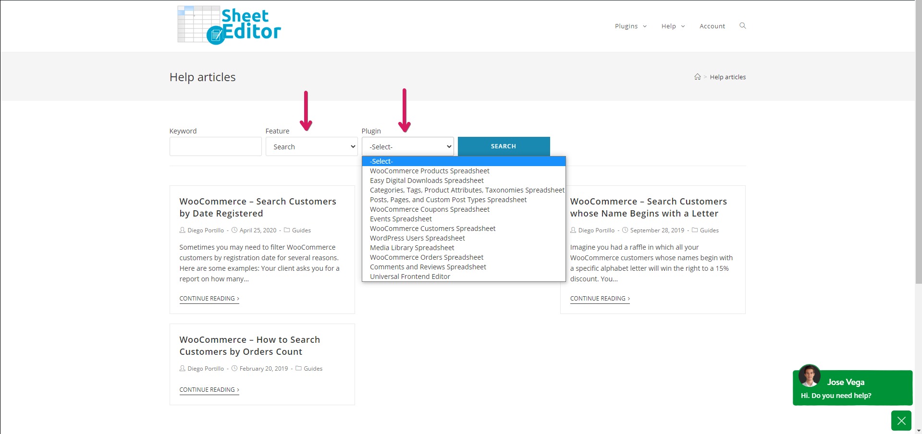This screenshot has width=922, height=434.
Task: Click Guides category on Name Begins article
Action: [x=709, y=230]
